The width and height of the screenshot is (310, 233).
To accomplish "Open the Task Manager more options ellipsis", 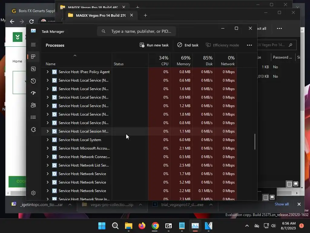I will tap(249, 45).
